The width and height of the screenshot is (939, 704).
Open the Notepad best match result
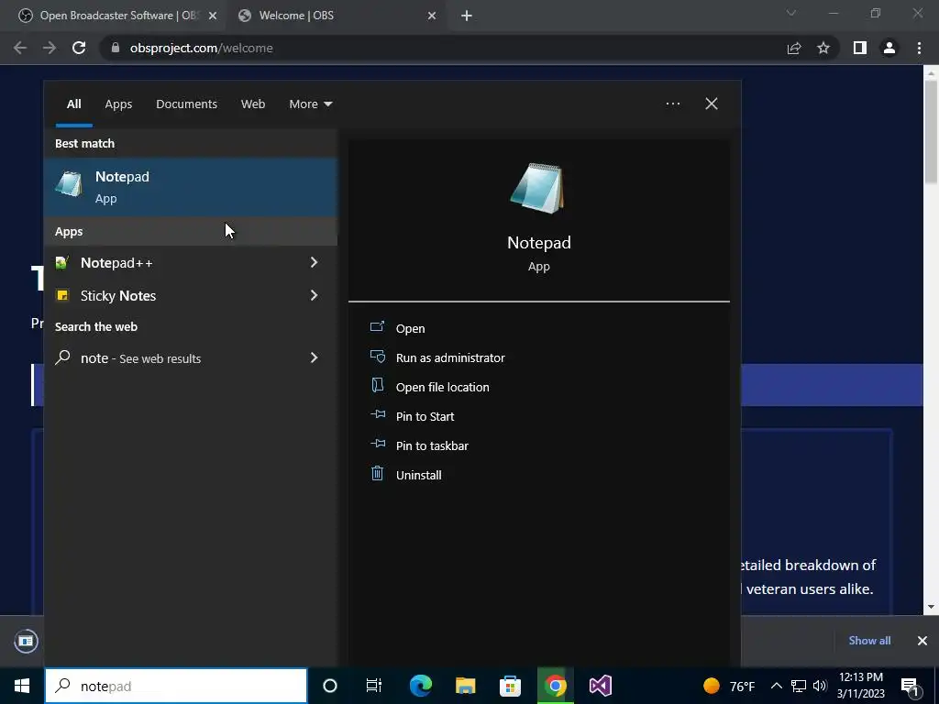191,187
